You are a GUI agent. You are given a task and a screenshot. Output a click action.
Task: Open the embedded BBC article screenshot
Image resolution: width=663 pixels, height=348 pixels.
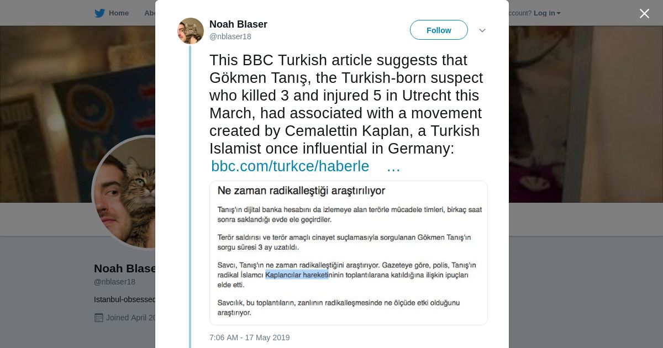348,252
